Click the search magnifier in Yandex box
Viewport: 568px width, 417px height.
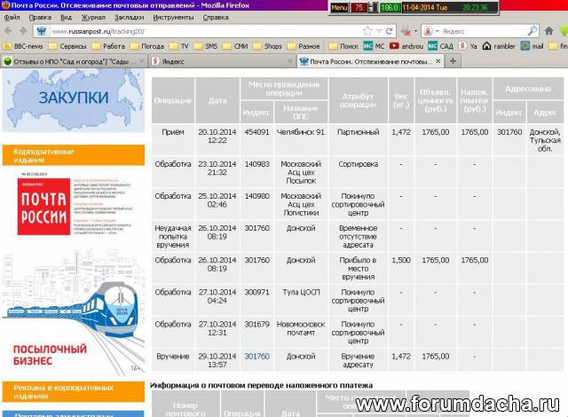pyautogui.click(x=532, y=31)
